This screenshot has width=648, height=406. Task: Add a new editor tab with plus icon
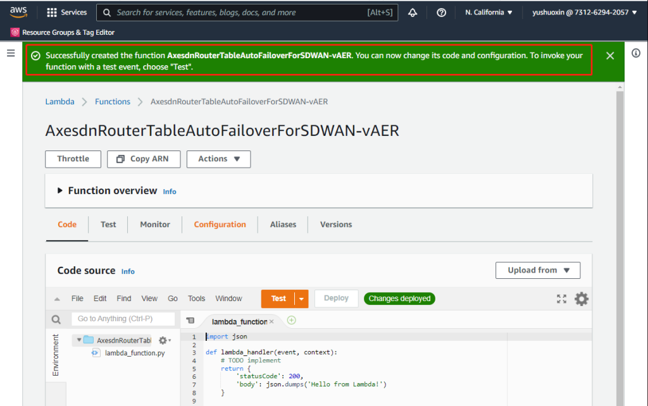292,321
